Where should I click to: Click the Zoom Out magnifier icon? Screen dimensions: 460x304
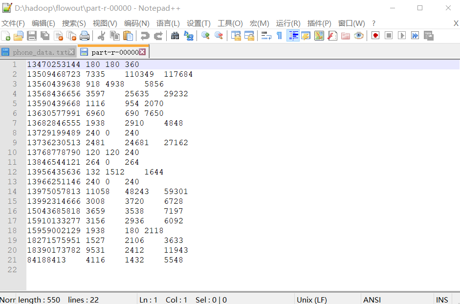point(219,36)
